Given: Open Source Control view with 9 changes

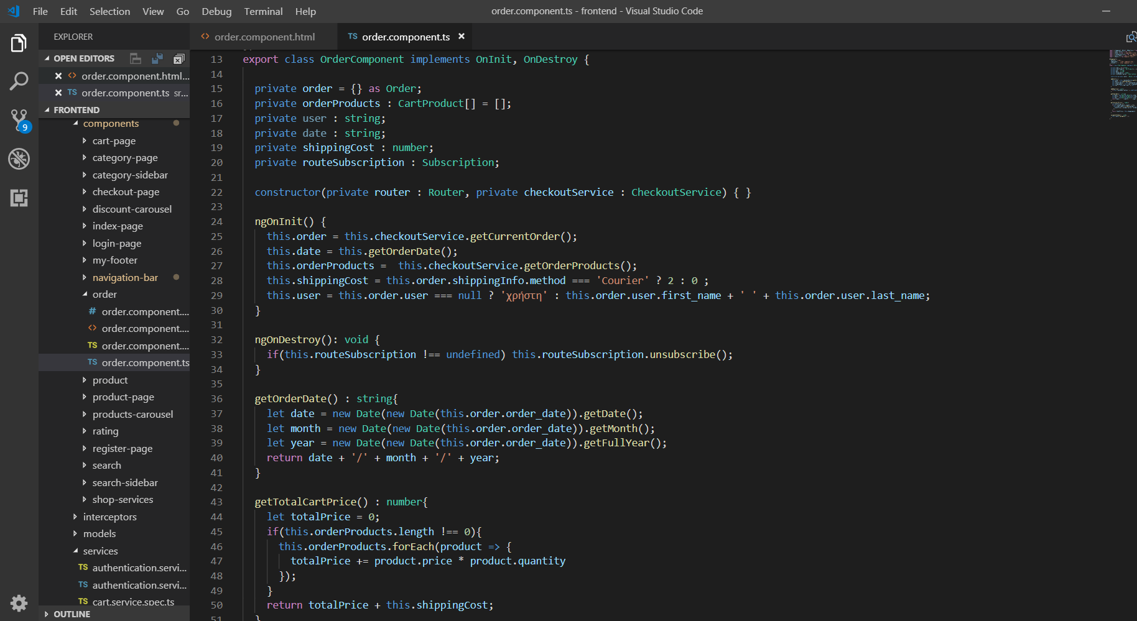Looking at the screenshot, I should click(x=19, y=120).
